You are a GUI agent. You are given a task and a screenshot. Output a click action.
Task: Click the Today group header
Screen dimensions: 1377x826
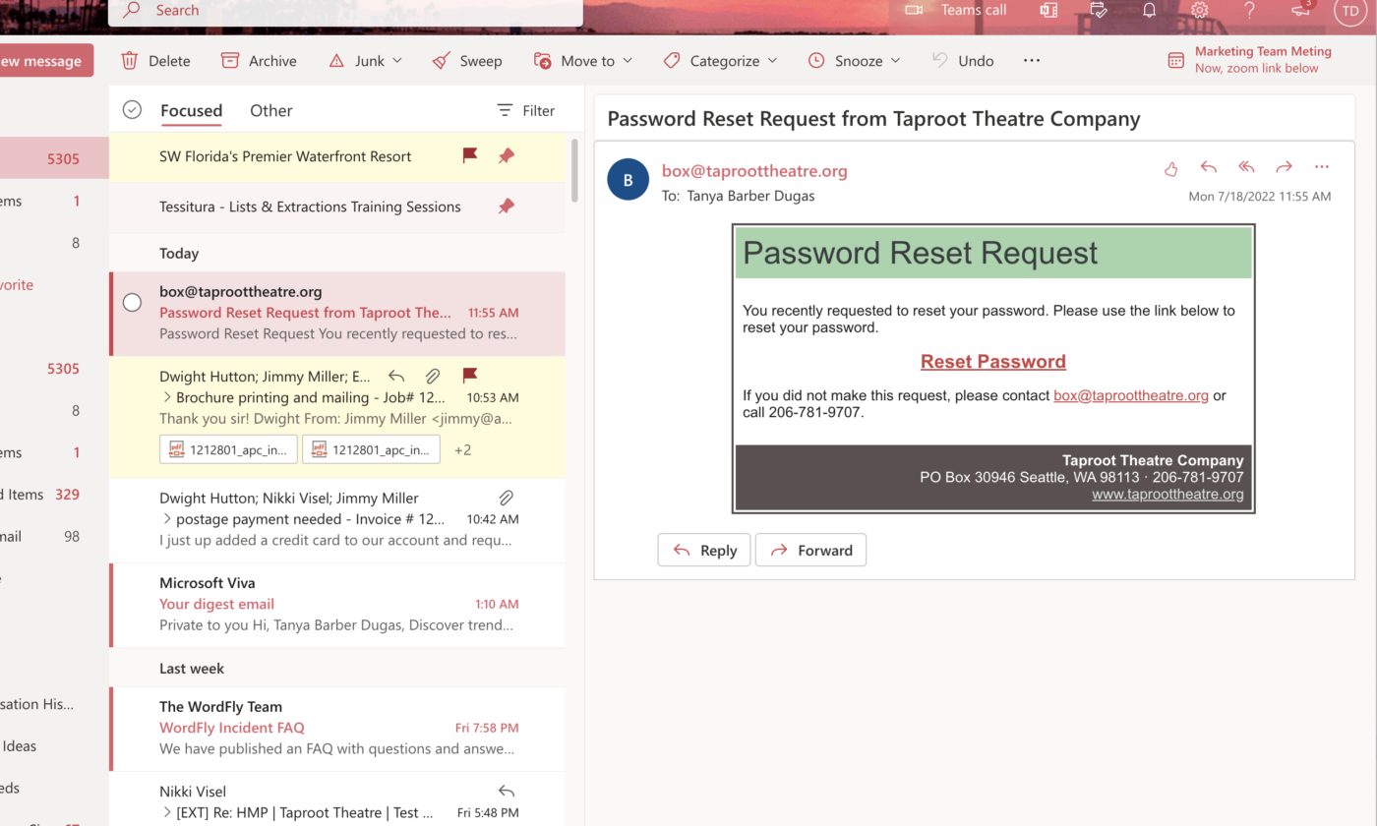click(179, 253)
